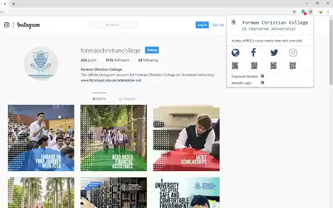This screenshot has height=208, width=333.
Task: Open the palm trees post thumbnail
Action: pos(41,193)
